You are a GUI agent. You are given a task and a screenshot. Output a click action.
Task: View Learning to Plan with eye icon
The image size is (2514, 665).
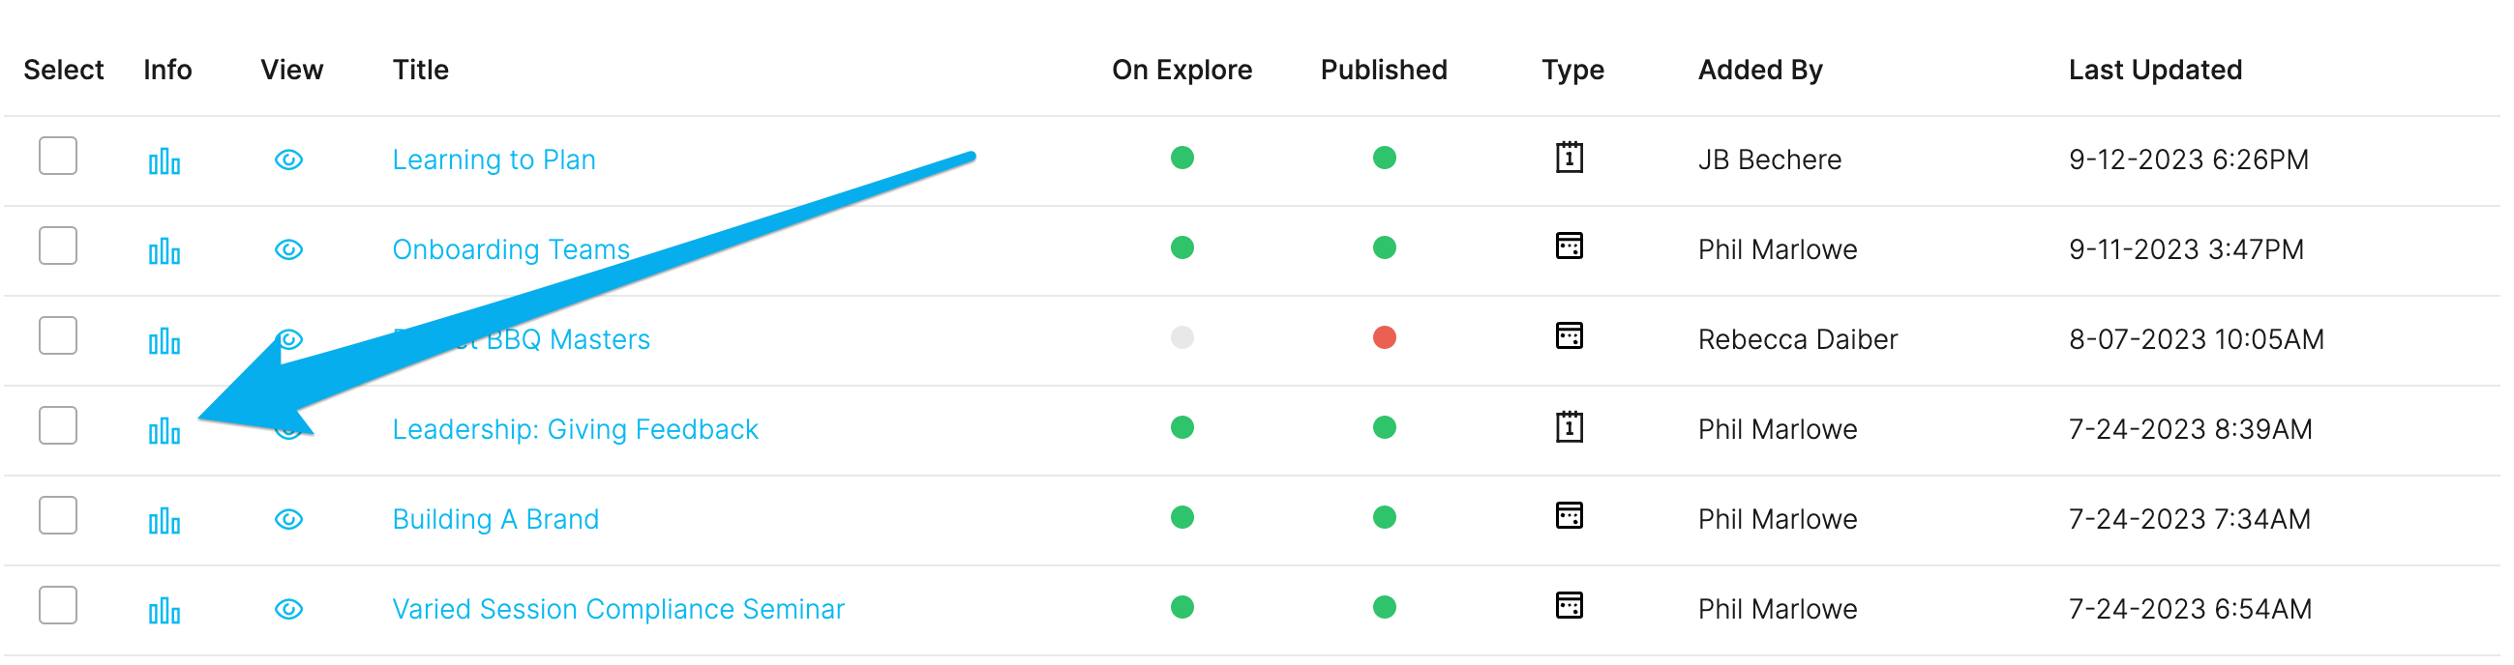pos(289,159)
